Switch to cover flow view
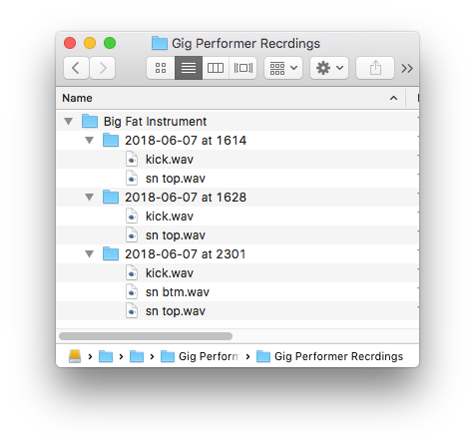Image resolution: width=475 pixels, height=447 pixels. (x=242, y=68)
